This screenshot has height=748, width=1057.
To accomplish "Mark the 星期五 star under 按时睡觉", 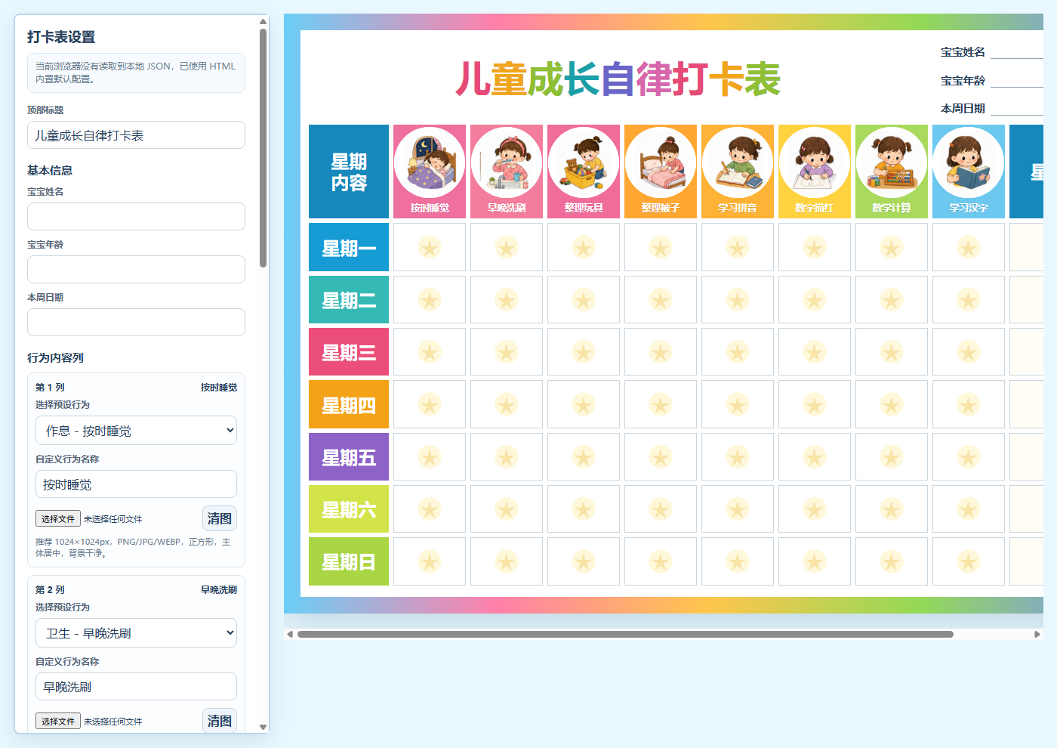I will click(430, 457).
